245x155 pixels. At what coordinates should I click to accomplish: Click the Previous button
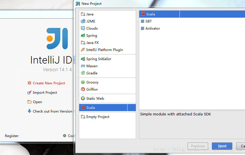(x=198, y=146)
